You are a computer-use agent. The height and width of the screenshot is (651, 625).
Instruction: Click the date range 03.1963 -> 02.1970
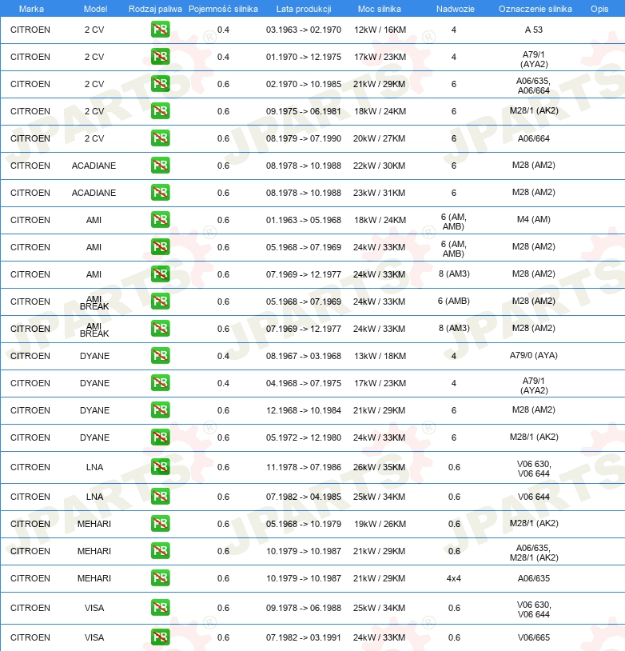point(304,30)
